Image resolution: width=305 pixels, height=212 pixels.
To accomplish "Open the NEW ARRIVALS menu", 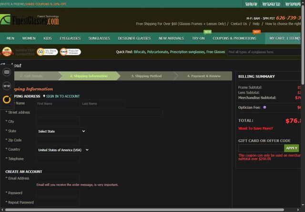I will tap(171, 39).
